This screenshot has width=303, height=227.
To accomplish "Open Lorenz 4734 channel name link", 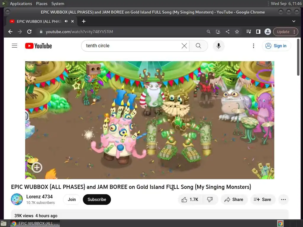I will pyautogui.click(x=39, y=197).
